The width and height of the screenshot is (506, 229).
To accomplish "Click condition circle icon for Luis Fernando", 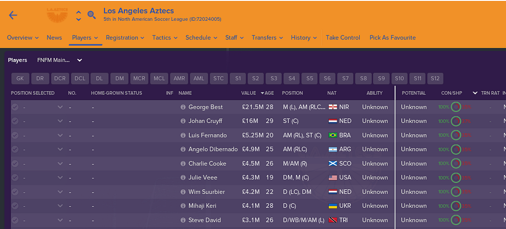I will click(x=456, y=135).
